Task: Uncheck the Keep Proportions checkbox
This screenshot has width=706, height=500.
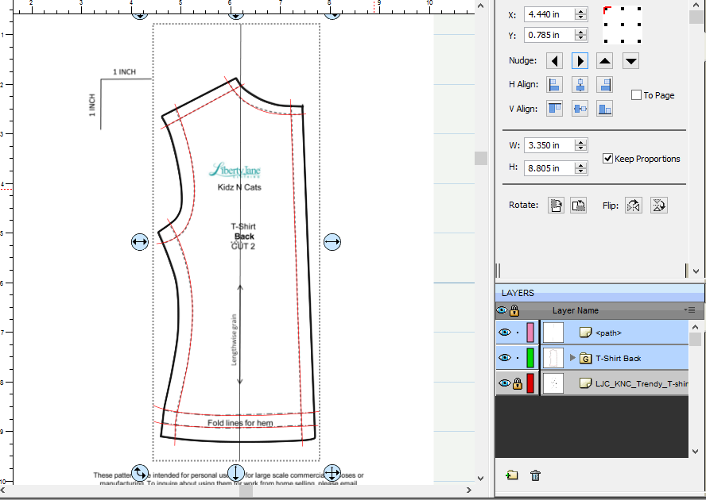Action: click(x=608, y=159)
